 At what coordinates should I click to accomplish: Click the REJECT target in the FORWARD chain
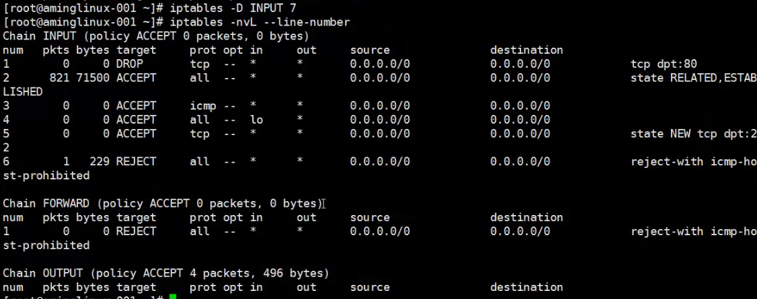coord(136,232)
